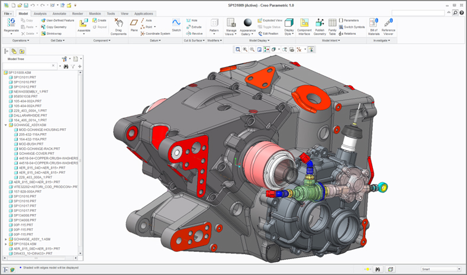
Task: Click the Extrude tool
Action: (194, 27)
